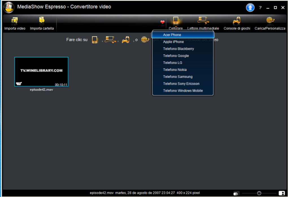Click the episode42.mov file name label
The image size is (288, 197).
[41, 90]
